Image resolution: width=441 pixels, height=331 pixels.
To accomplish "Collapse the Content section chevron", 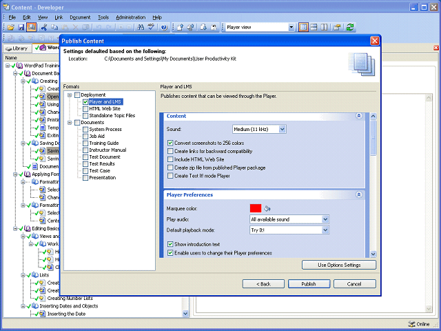I will [359, 116].
